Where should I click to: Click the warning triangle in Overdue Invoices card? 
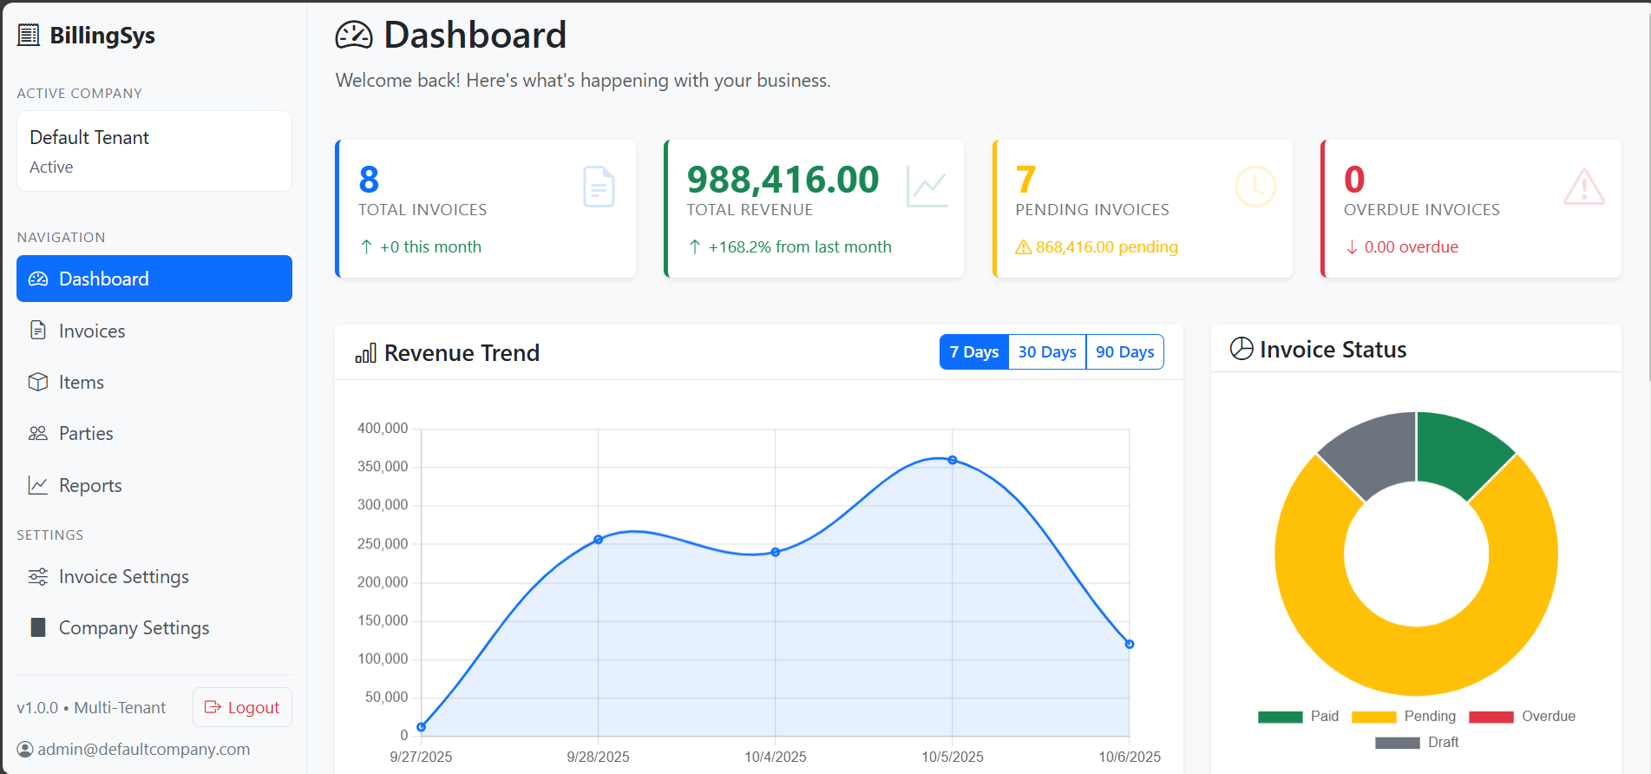click(x=1583, y=187)
